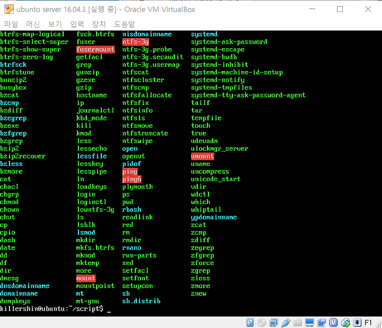Click the unicode_start entry

coord(215,179)
